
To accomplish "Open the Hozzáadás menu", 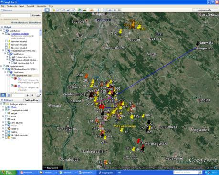I will [x=41, y=6].
